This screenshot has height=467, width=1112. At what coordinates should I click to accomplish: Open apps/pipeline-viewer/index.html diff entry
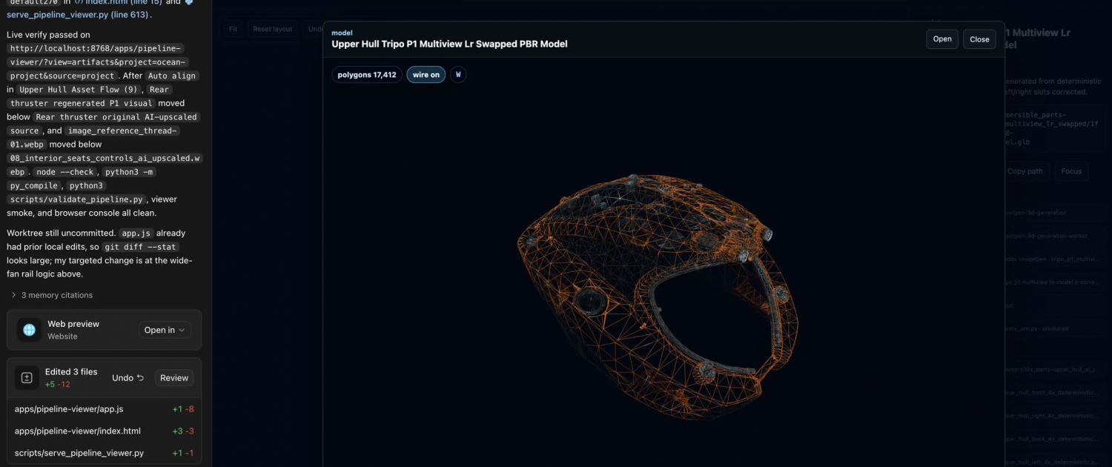pyautogui.click(x=104, y=431)
